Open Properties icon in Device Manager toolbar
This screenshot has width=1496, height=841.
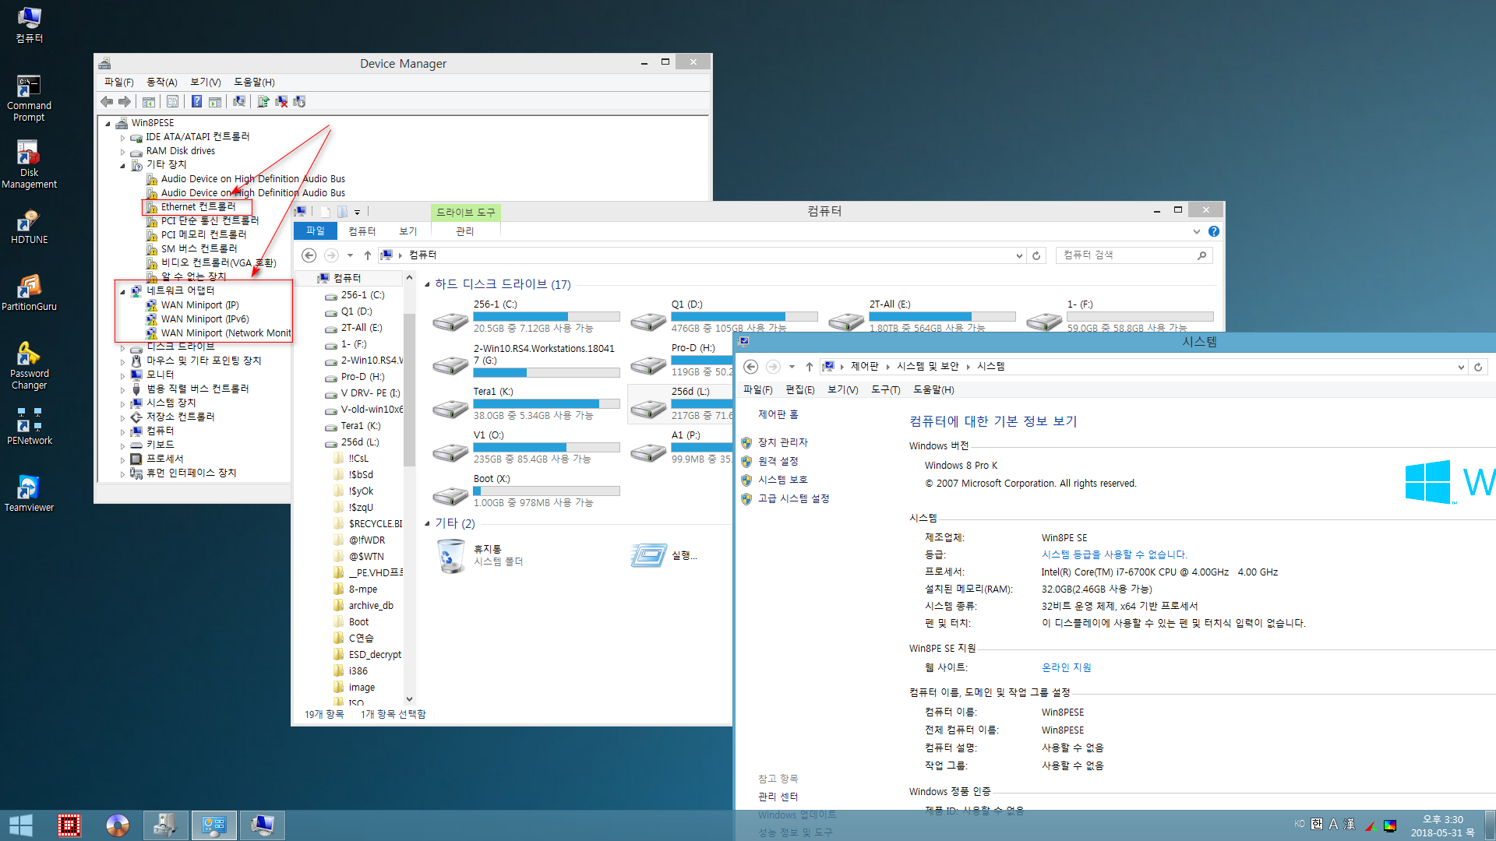click(173, 101)
